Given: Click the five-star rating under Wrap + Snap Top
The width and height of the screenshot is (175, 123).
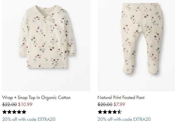Looking at the screenshot, I should coord(14,112).
